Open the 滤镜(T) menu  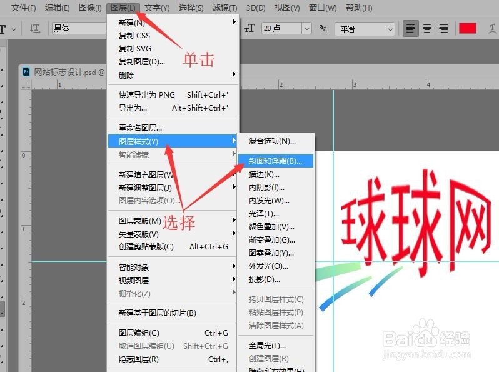point(224,8)
